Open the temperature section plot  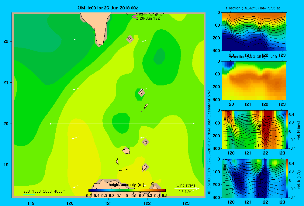point(254,32)
